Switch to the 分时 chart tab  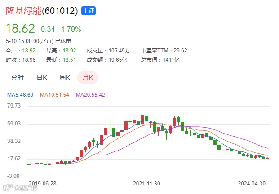[18, 78]
